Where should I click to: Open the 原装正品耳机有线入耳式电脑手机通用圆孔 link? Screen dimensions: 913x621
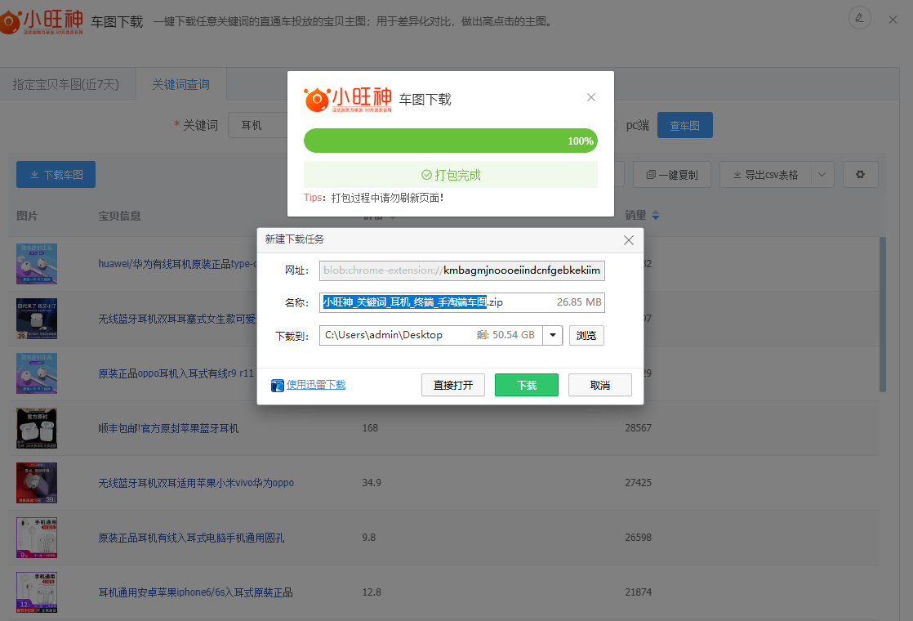tap(192, 538)
